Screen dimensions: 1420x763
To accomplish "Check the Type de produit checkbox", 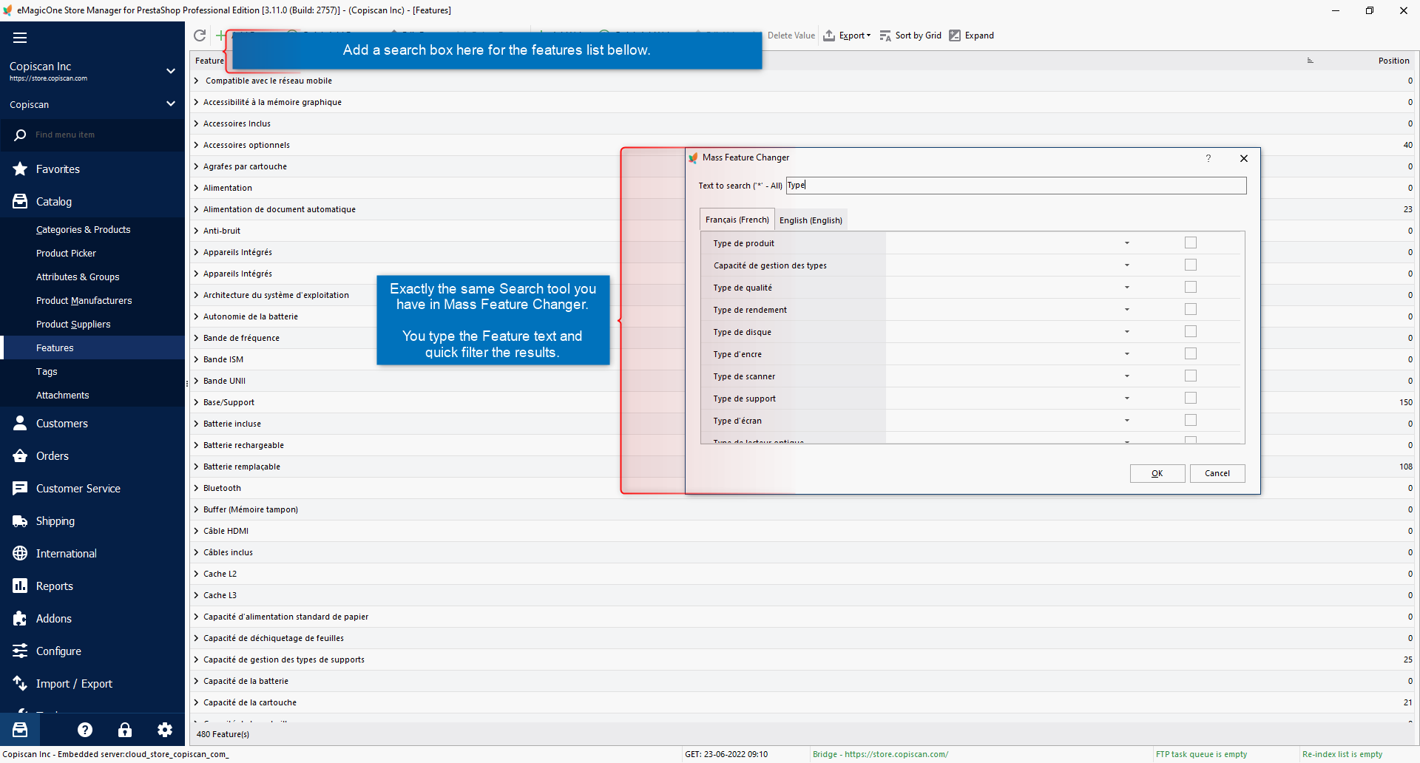I will point(1190,243).
